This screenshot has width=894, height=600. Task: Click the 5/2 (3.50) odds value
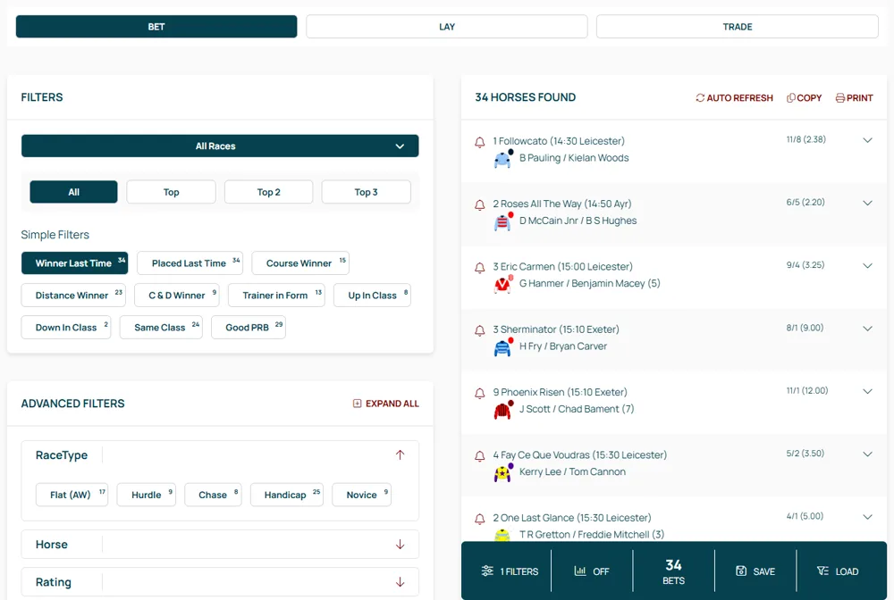(x=805, y=454)
